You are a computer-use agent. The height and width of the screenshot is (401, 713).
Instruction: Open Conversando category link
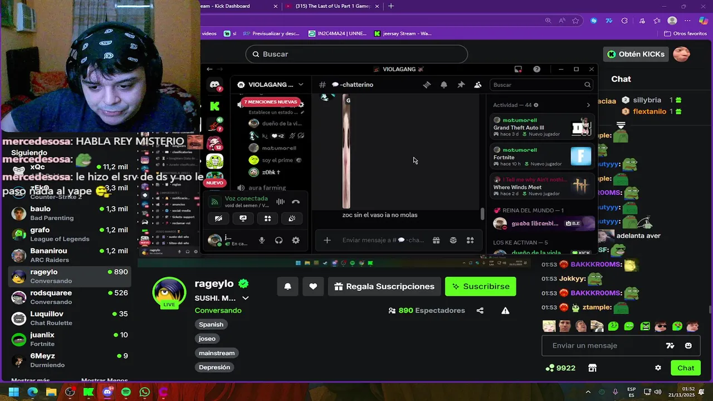[218, 310]
